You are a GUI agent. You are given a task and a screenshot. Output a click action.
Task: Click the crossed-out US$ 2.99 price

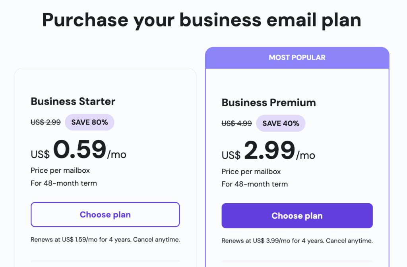tap(45, 122)
